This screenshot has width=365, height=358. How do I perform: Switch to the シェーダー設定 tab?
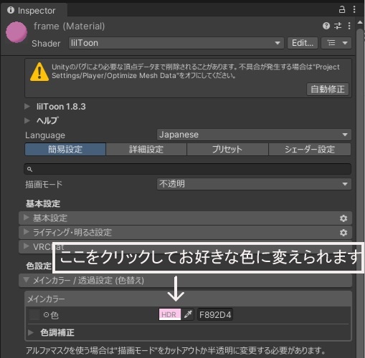(x=310, y=150)
